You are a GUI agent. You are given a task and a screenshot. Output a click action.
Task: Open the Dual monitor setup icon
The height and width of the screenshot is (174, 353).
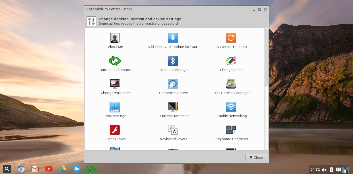point(173,107)
